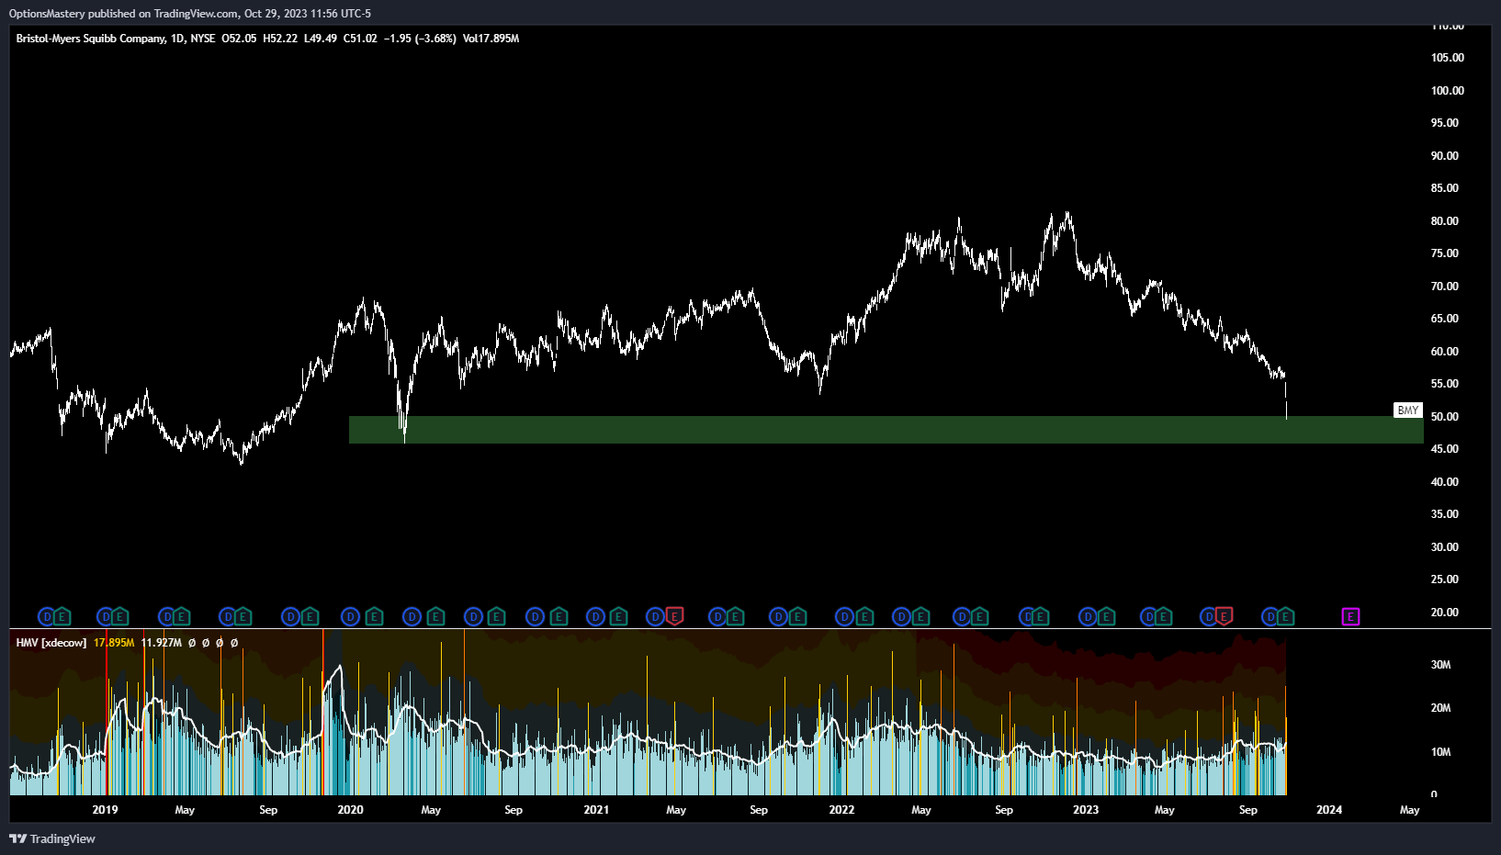Click the 2022 time axis label

(x=841, y=810)
